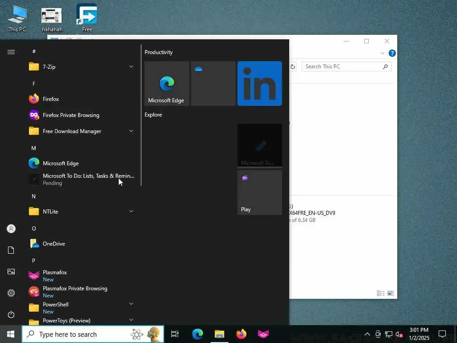
Task: Open Firefox from the taskbar
Action: tap(241, 334)
